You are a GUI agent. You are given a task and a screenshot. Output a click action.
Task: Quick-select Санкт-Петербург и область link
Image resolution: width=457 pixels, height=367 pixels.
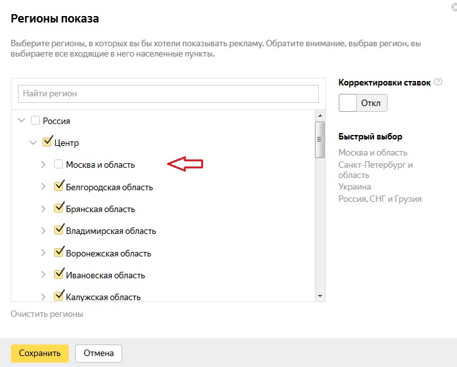point(375,170)
